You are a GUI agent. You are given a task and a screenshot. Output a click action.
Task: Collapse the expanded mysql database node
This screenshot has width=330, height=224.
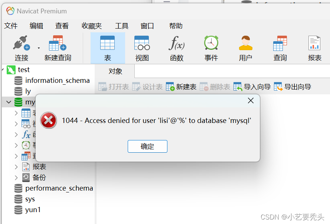[9, 102]
